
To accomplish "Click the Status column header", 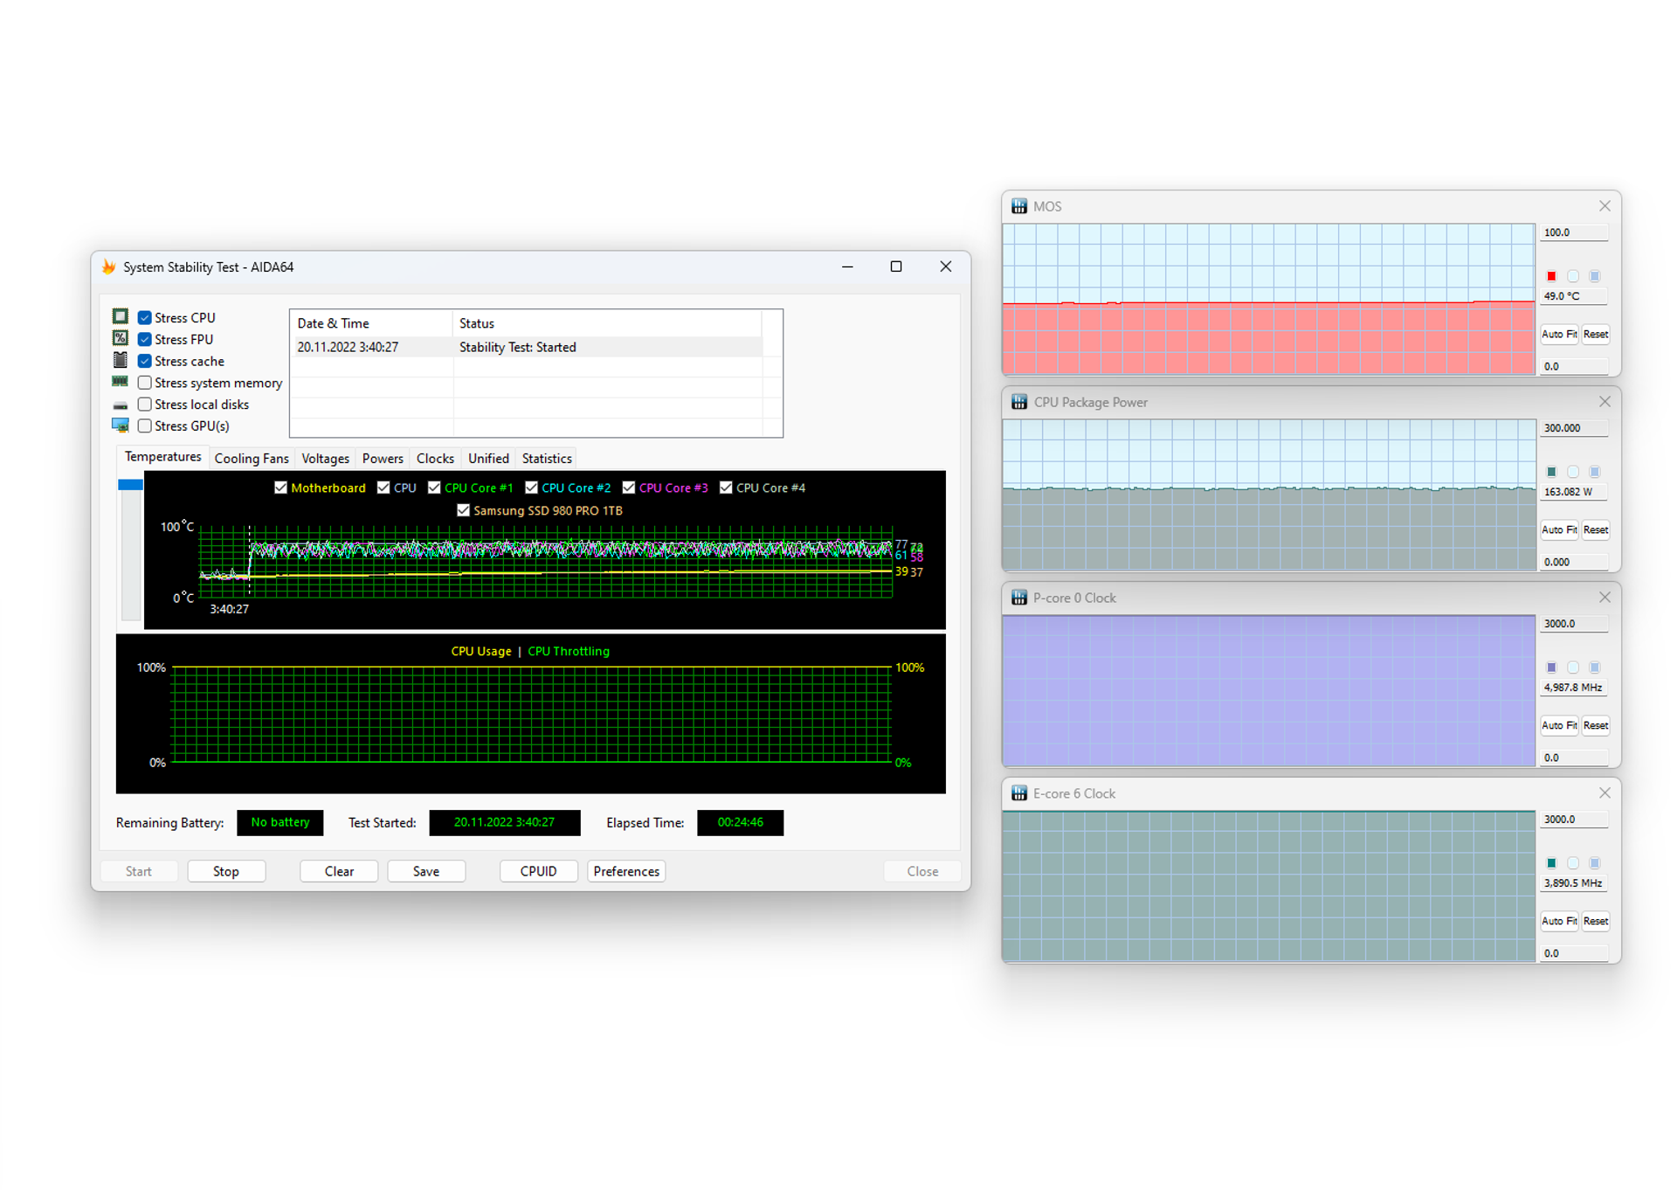I will coord(607,323).
